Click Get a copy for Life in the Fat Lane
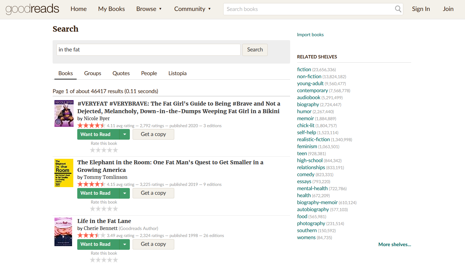Viewport: 465px width, 265px height. pyautogui.click(x=153, y=244)
